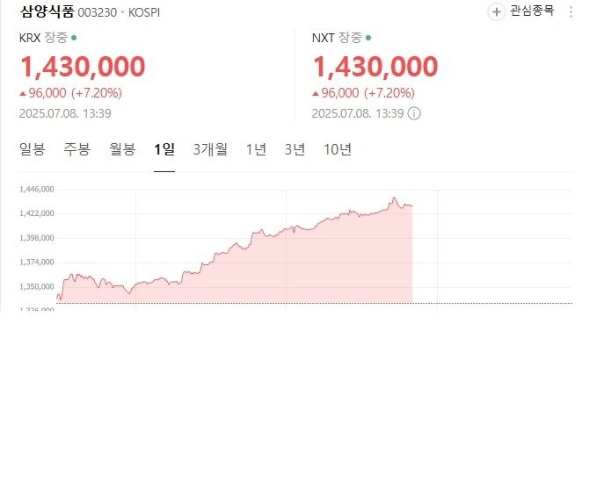Click KRX red up-arrow change indicator
This screenshot has width=604, height=490.
coord(23,93)
